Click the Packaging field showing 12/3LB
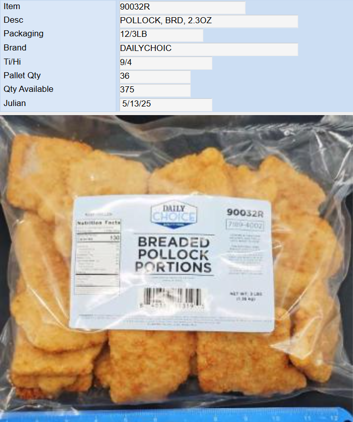 pos(161,35)
